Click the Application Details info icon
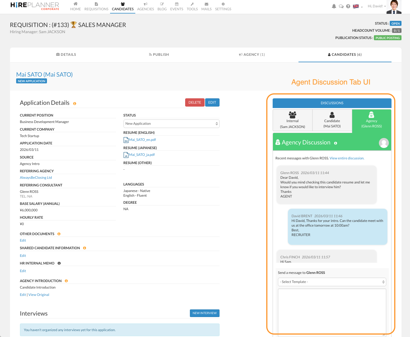Viewport: 410px width, 337px height. click(x=75, y=104)
